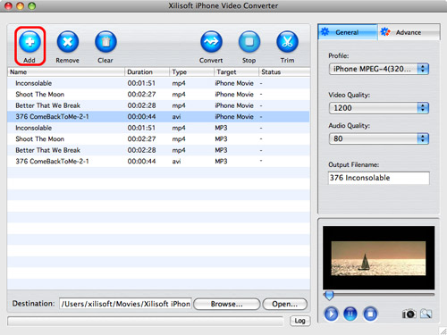Take a snapshot with the camera icon

coord(409,314)
